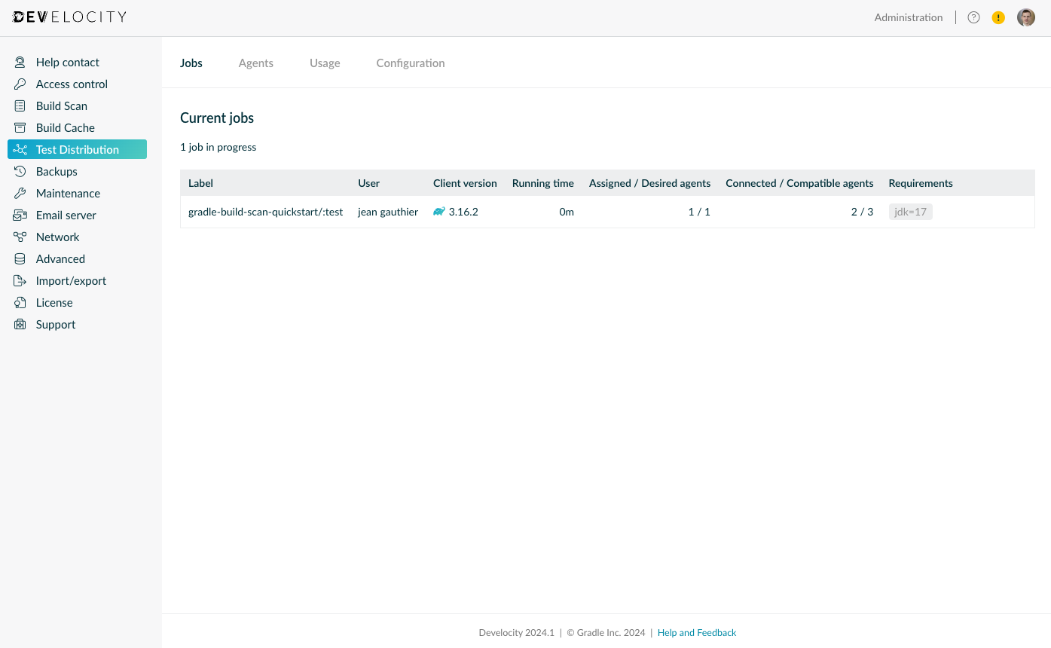Click the Gradle icon next to 3.16.2
Screen dimensions: 1051x648
pyautogui.click(x=439, y=212)
